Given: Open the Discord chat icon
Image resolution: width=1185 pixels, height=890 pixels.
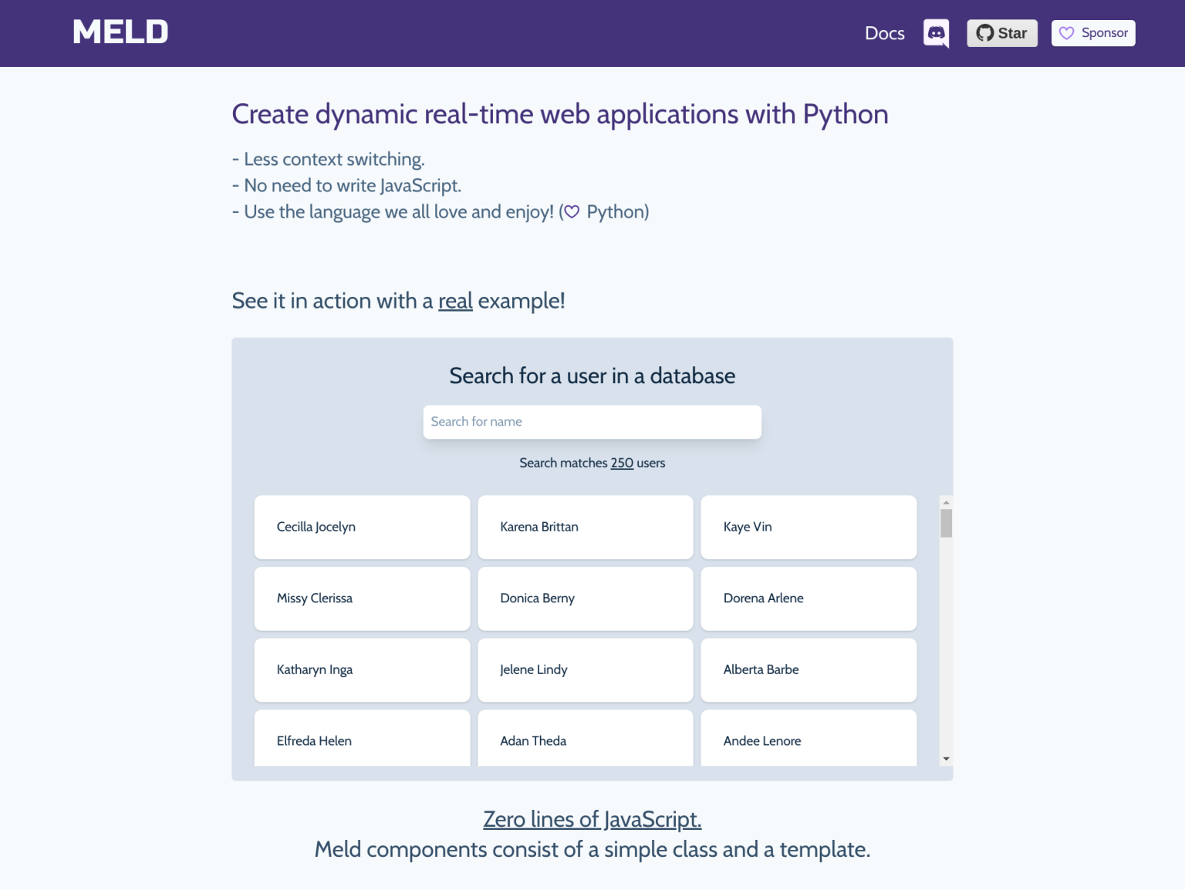Looking at the screenshot, I should pyautogui.click(x=936, y=33).
